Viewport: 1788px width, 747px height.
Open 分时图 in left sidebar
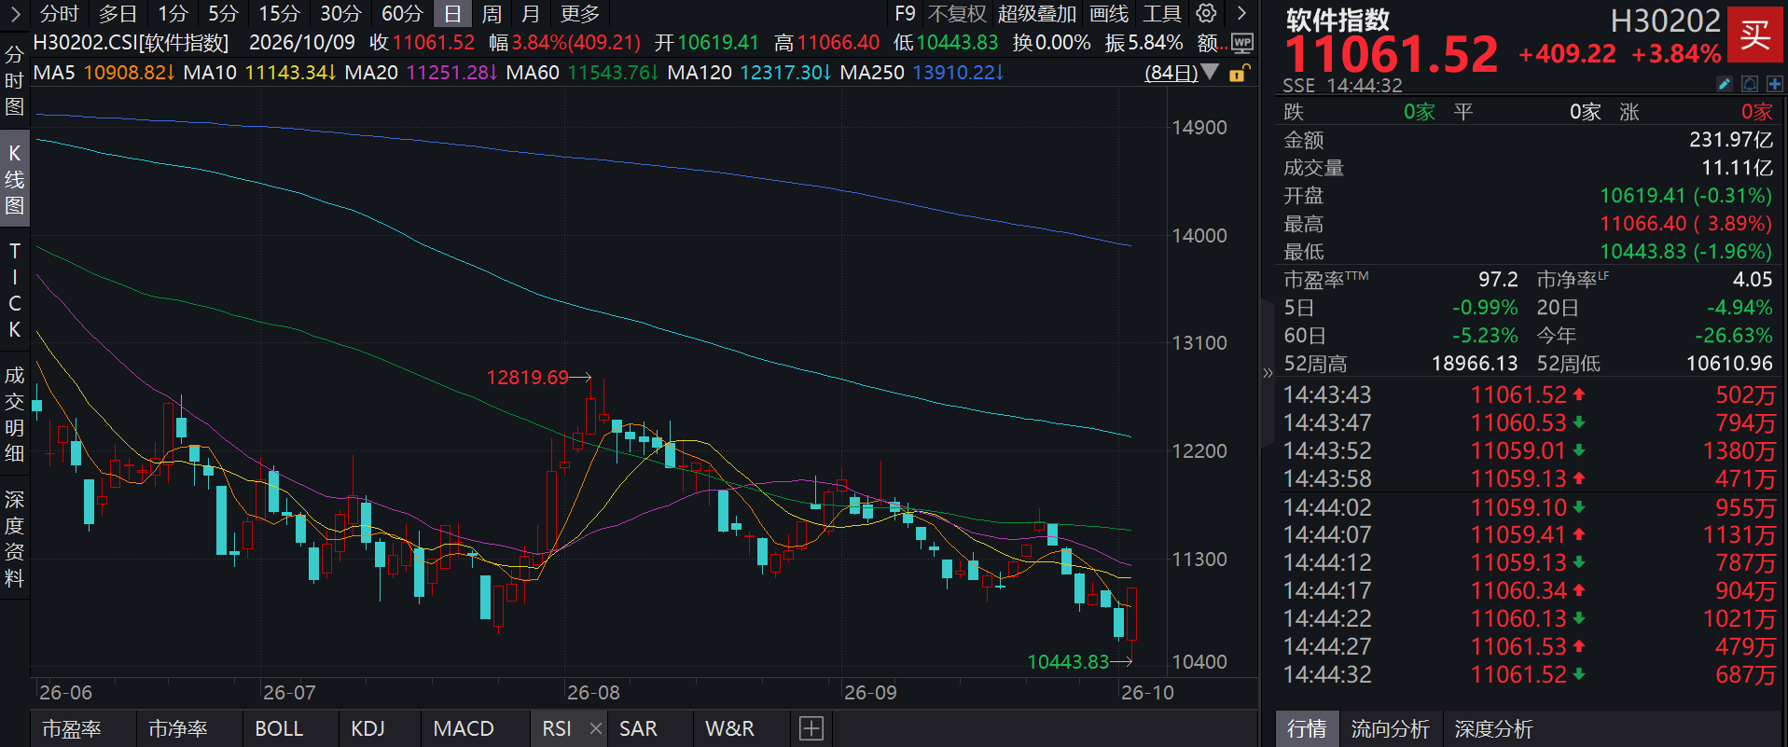coord(14,81)
